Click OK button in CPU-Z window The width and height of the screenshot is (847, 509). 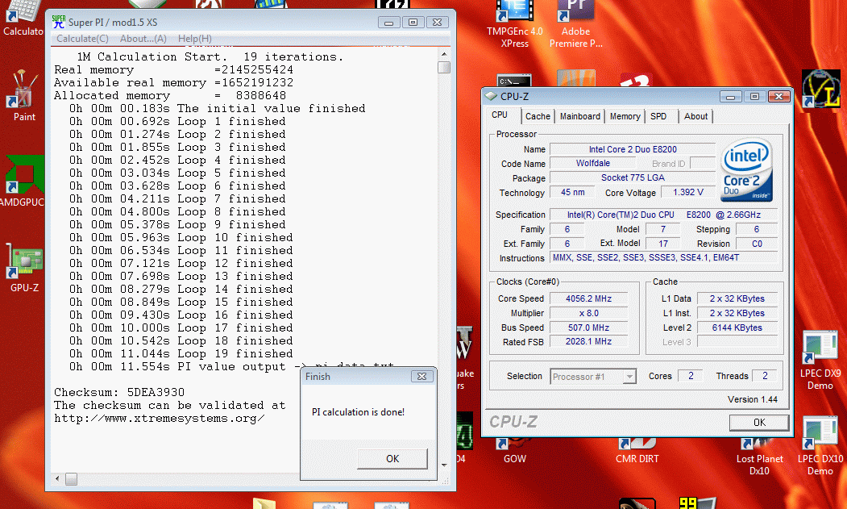tap(759, 423)
